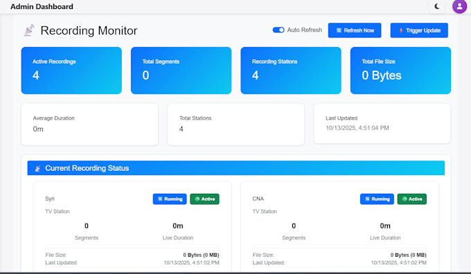Screen dimensions: 471x274
Task: Select the Active Recordings stat card
Action: pyautogui.click(x=71, y=71)
